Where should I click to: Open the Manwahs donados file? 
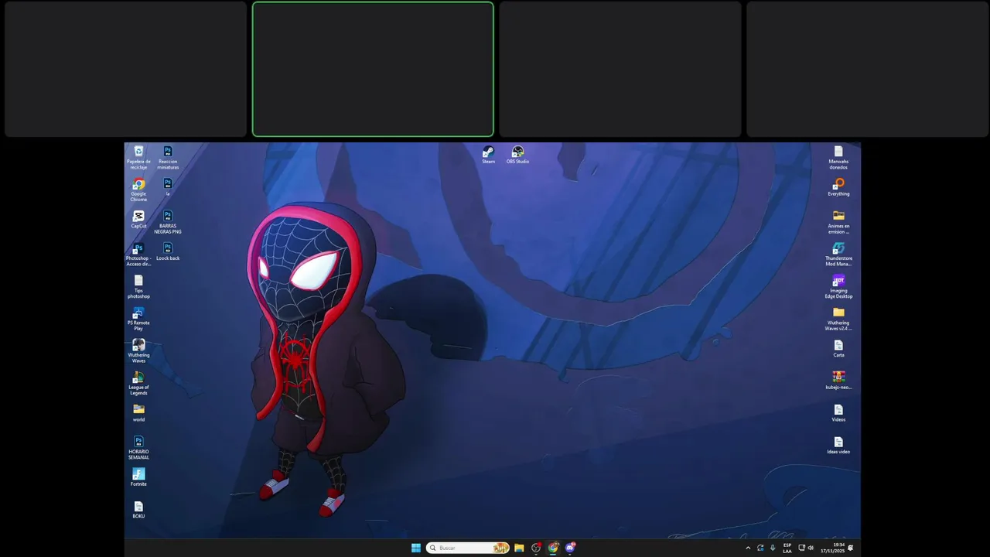[x=838, y=158]
